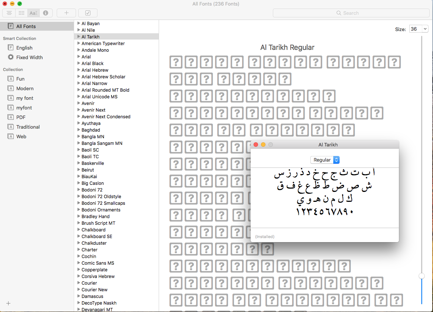Image resolution: width=433 pixels, height=312 pixels.
Task: Click the English smart collection icon
Action: pos(10,48)
